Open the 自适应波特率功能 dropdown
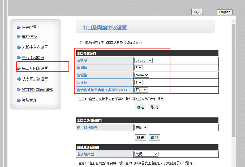The image size is (245, 167). click(141, 90)
